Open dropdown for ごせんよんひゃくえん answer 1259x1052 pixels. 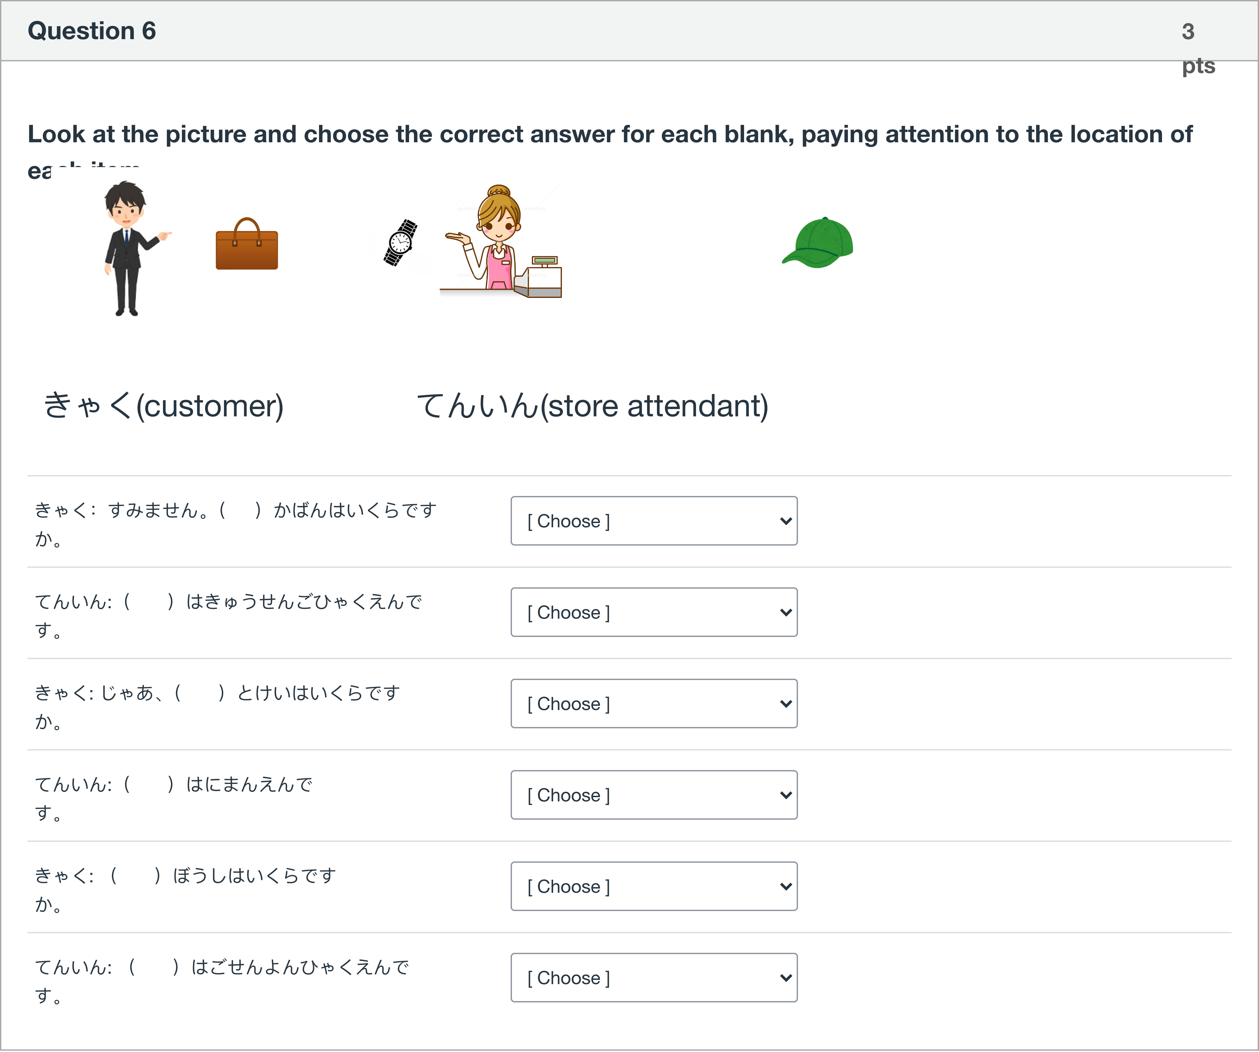pyautogui.click(x=653, y=978)
